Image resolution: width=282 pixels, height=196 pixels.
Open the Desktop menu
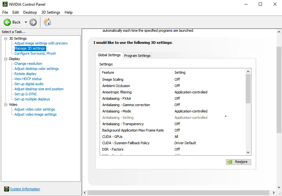pos(30,12)
